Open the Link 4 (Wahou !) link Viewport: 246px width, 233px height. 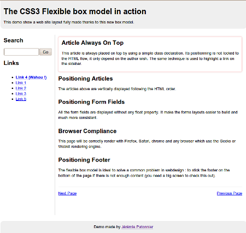coord(31,77)
